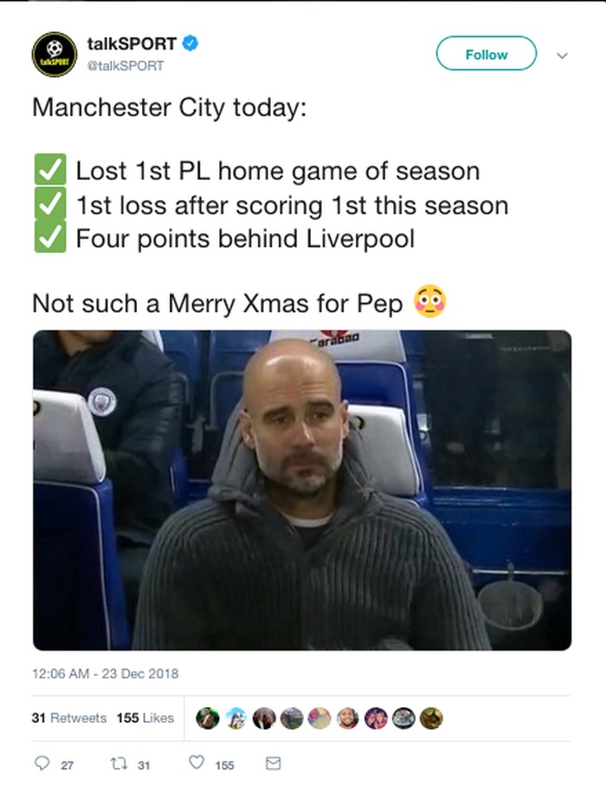Open the @talkSPORT handle link
Viewport: 606px width, 793px height.
pos(125,65)
